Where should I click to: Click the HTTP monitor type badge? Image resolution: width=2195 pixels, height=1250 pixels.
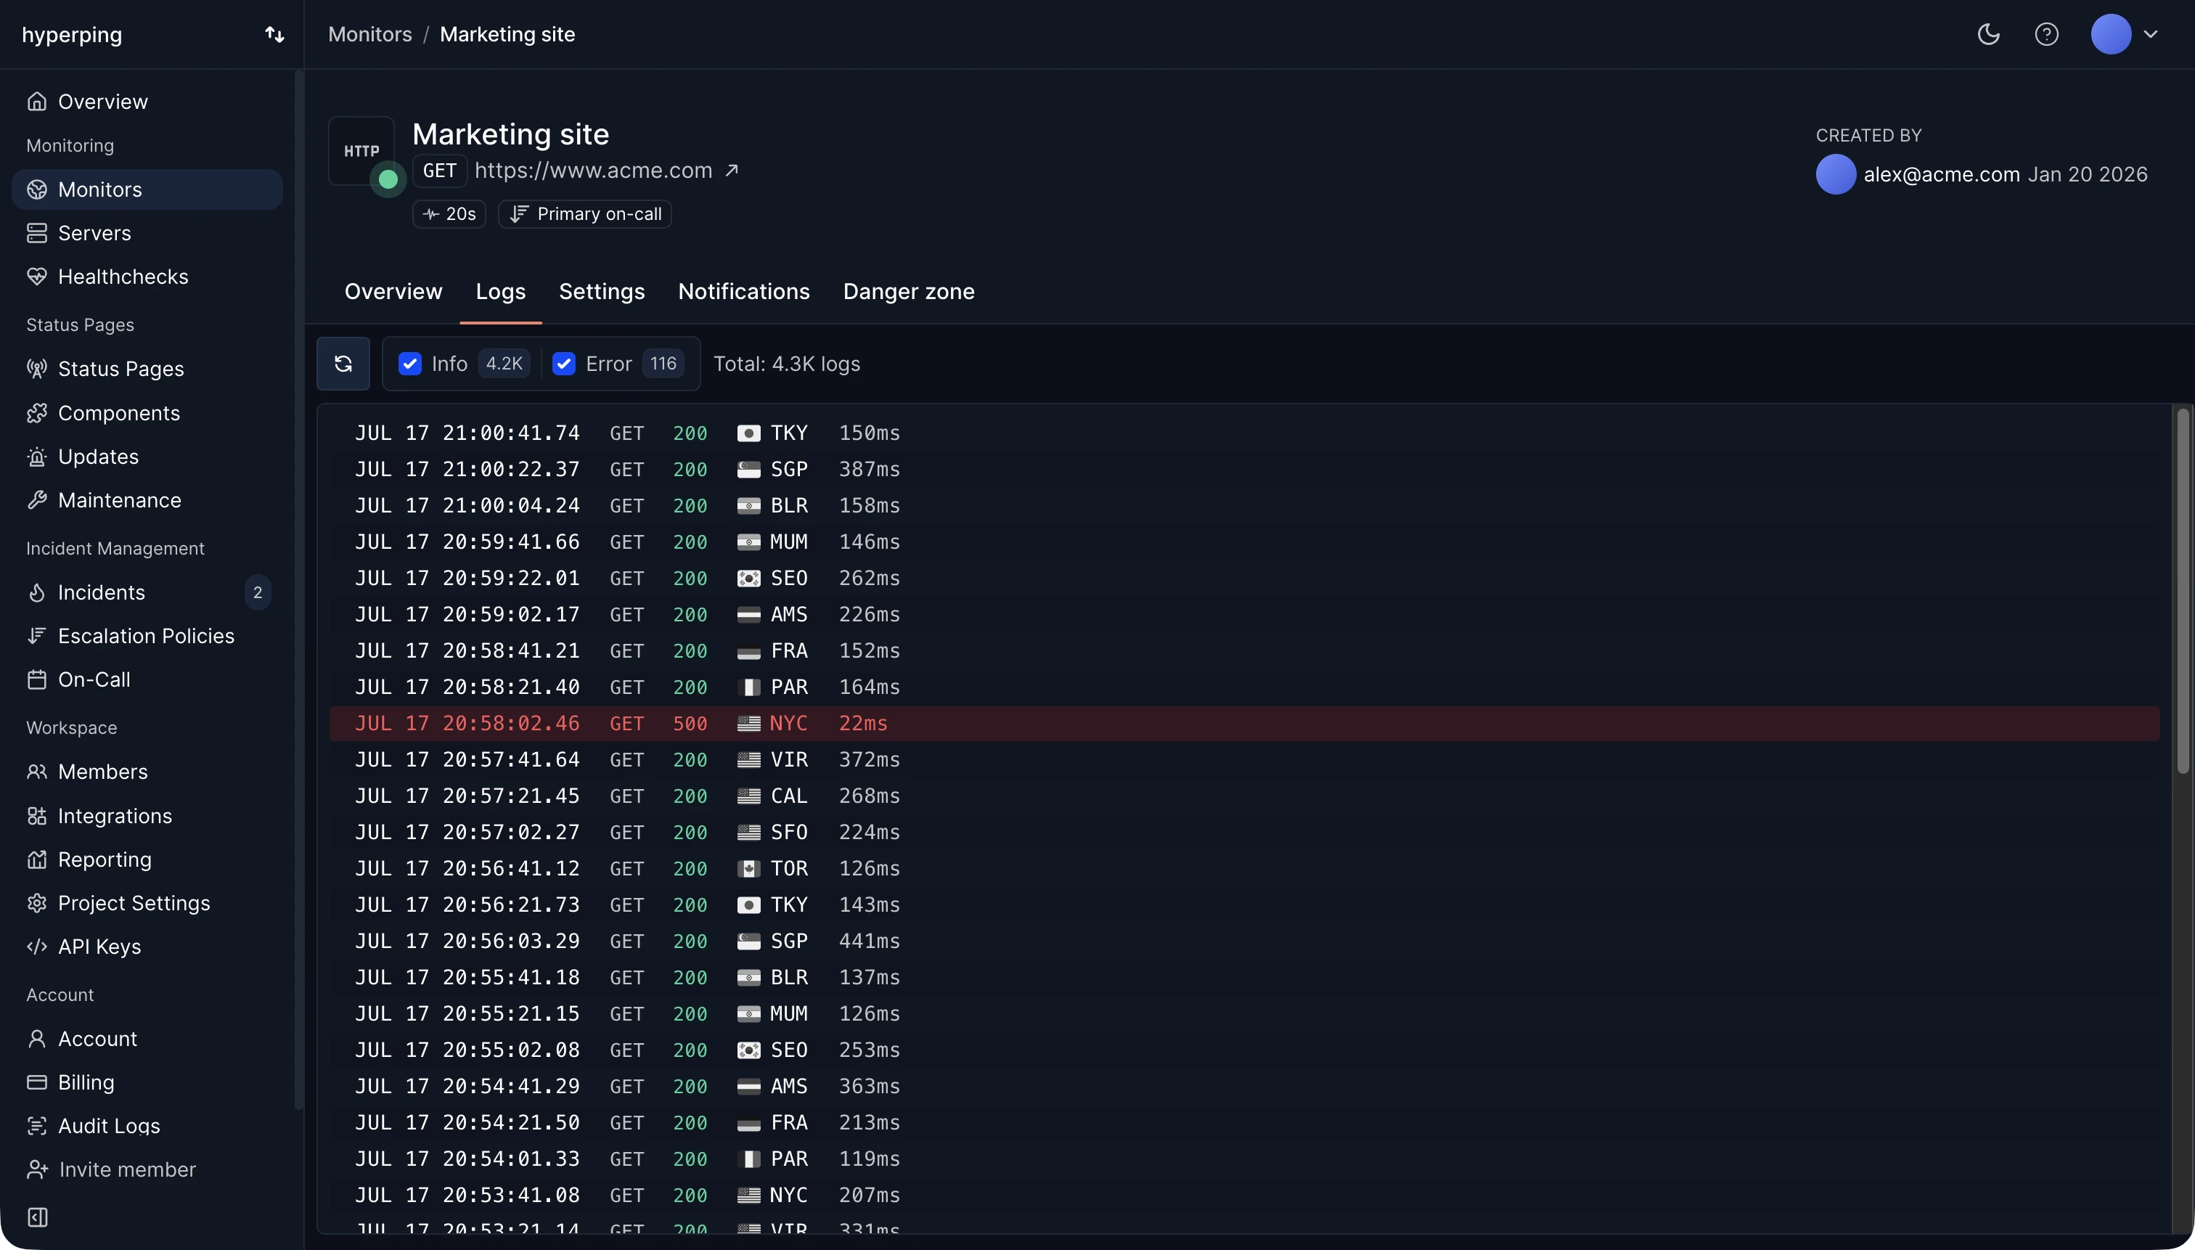(x=361, y=151)
